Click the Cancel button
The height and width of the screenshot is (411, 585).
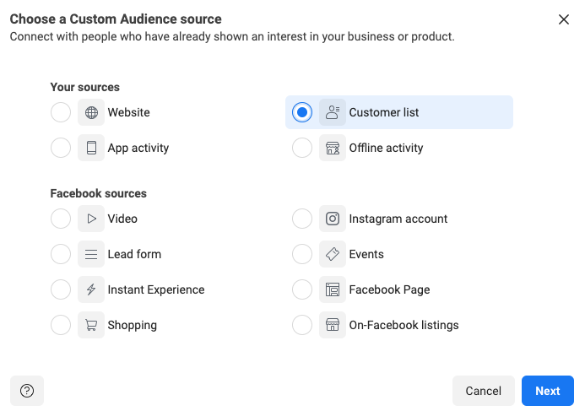pyautogui.click(x=484, y=391)
